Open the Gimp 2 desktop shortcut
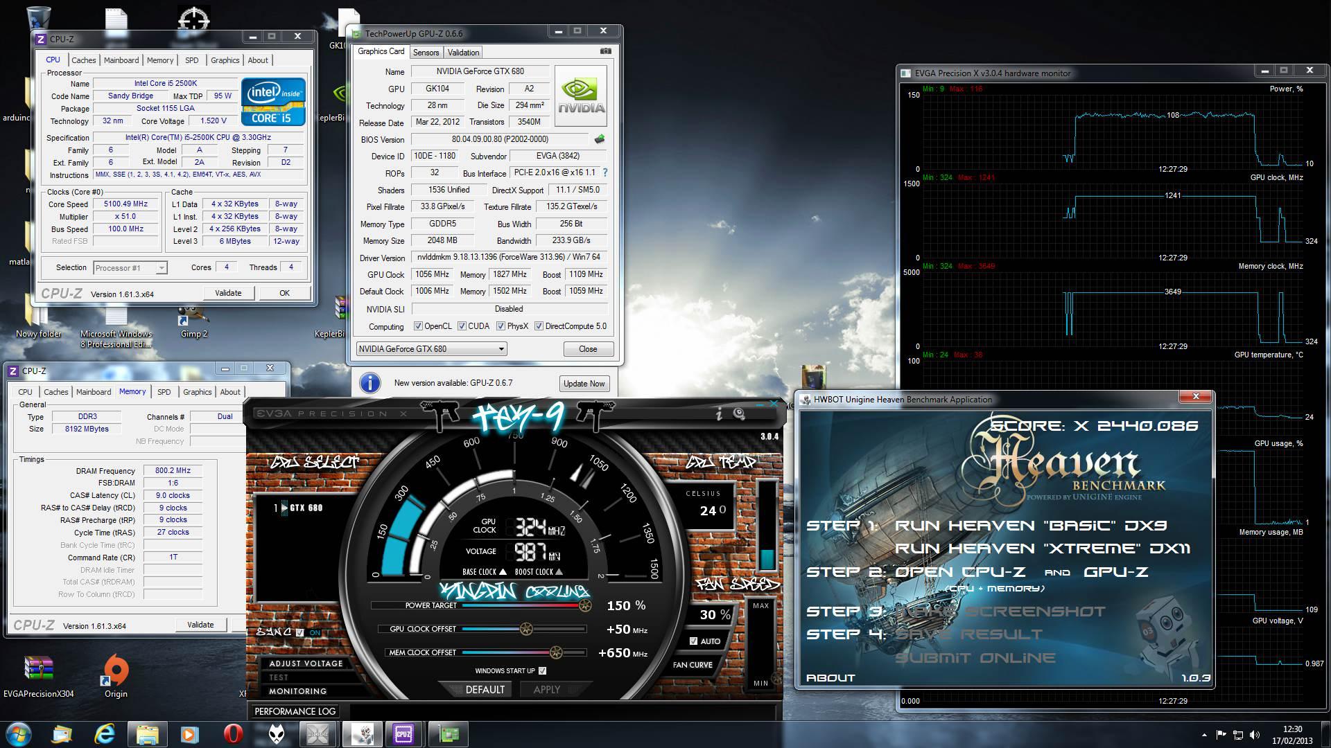Screen dimensions: 1331x748 (x=194, y=322)
